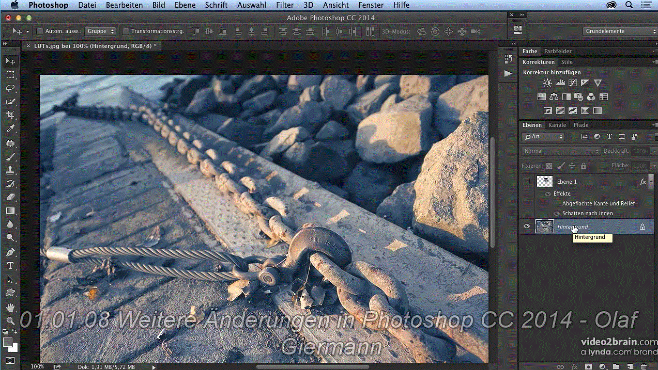
Task: Click the 100% zoom field in status bar
Action: click(37, 366)
